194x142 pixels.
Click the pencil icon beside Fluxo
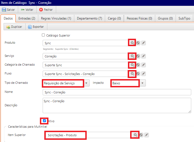point(144,74)
